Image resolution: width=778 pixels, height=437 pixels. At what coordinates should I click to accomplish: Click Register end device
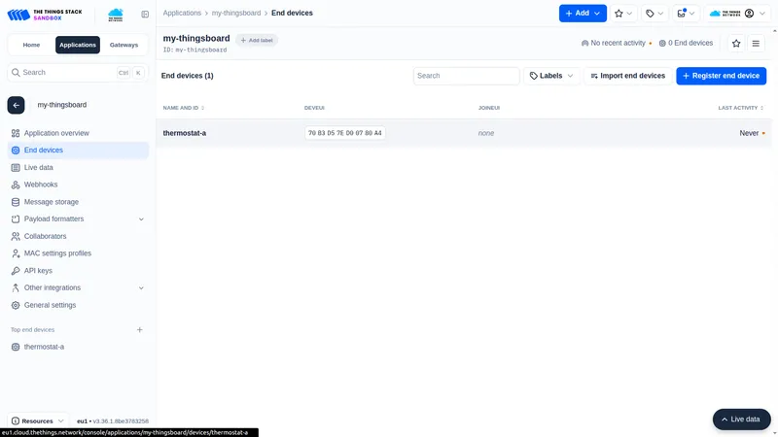click(721, 76)
